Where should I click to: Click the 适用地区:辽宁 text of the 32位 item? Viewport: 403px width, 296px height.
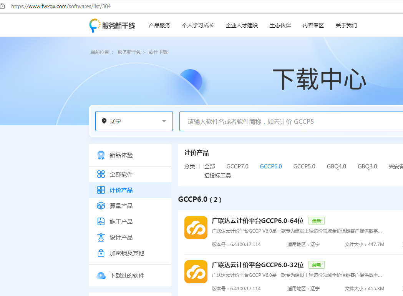tap(303, 289)
